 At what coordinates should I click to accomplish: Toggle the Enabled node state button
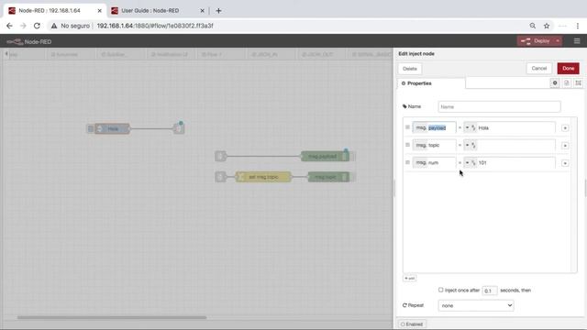coord(412,324)
